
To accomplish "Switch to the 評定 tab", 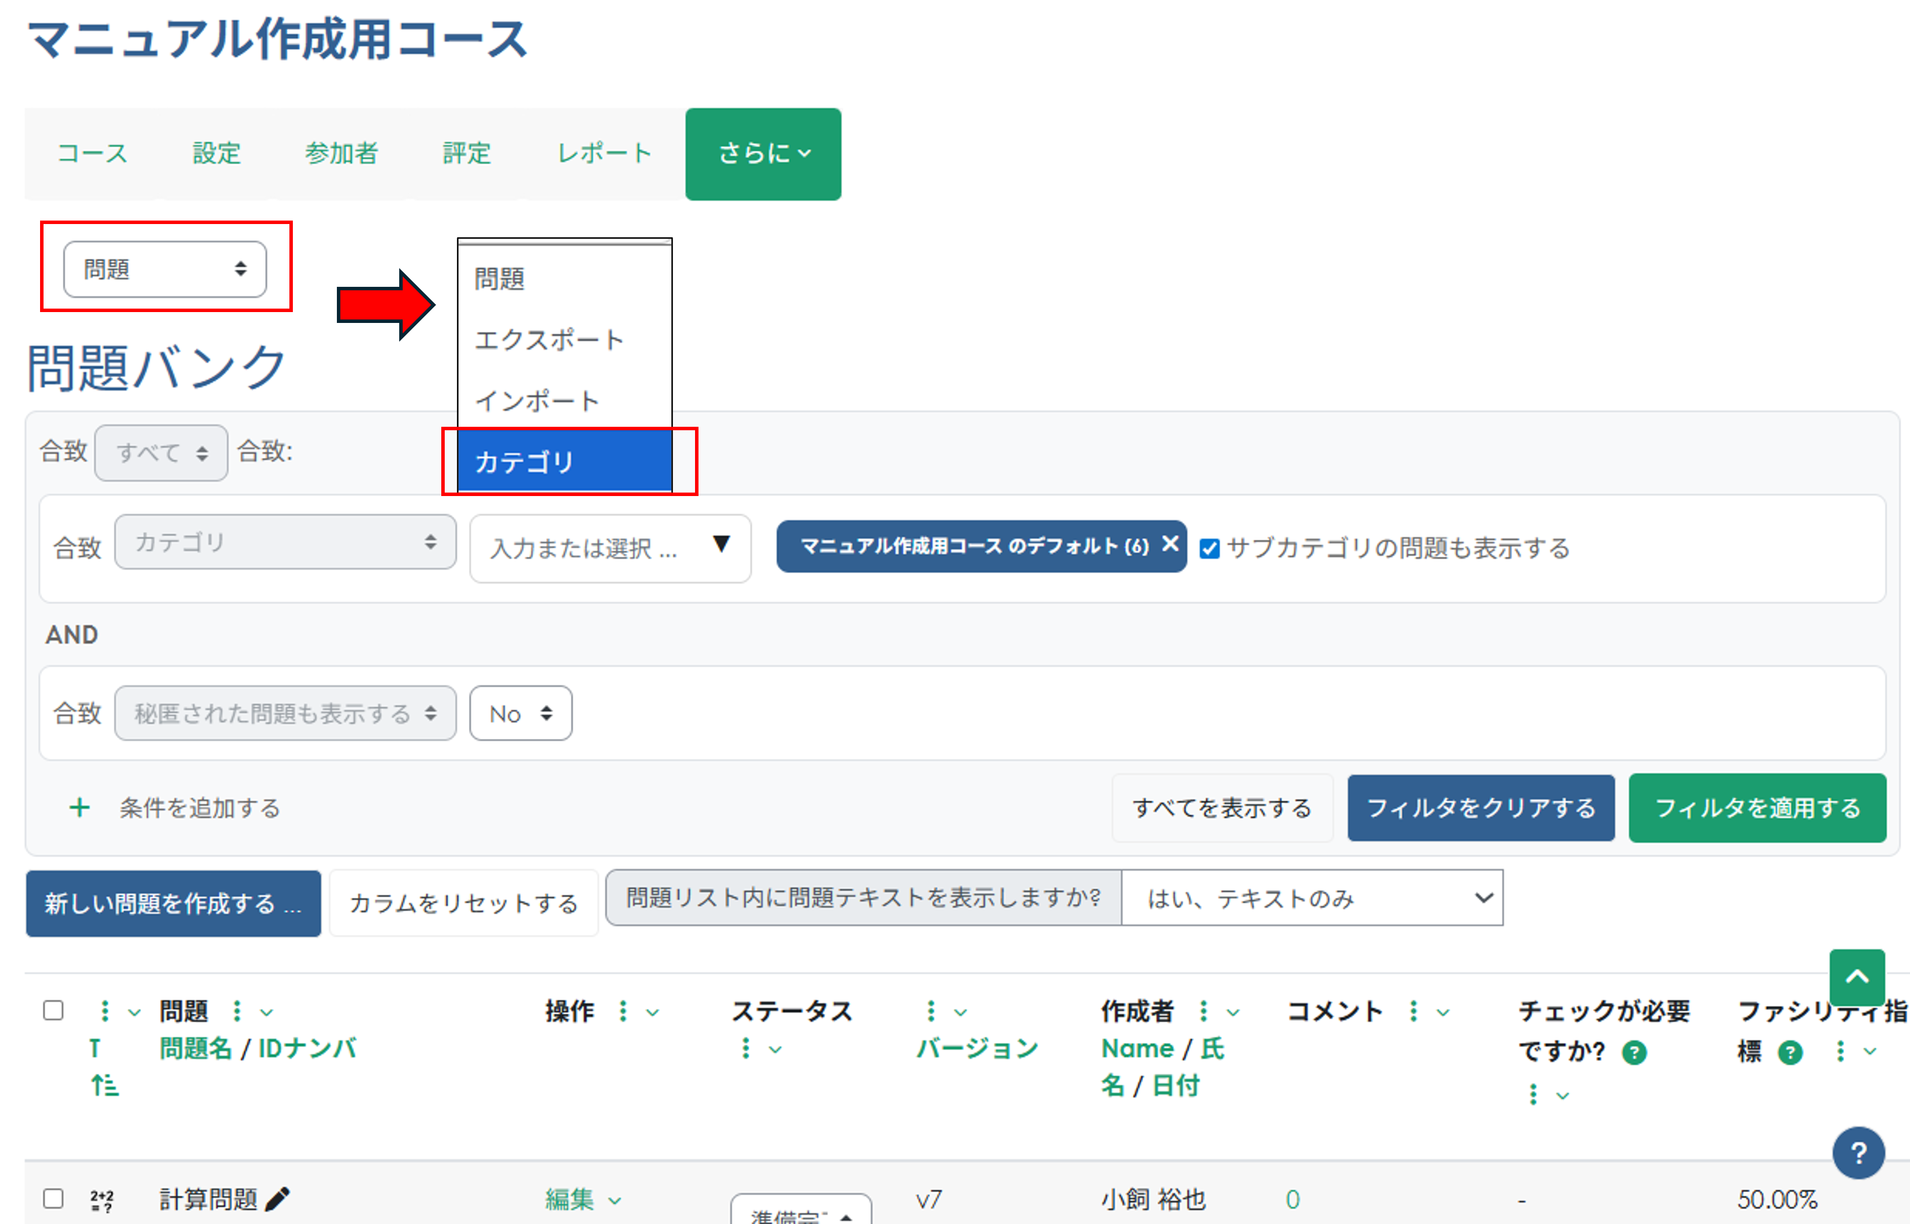I will coord(466,153).
